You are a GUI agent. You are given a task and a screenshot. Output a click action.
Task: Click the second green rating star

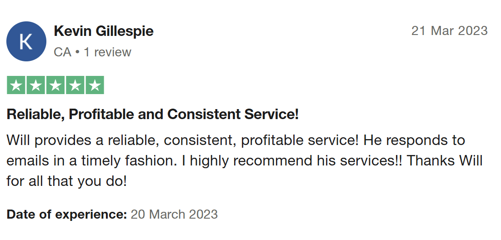(x=35, y=85)
